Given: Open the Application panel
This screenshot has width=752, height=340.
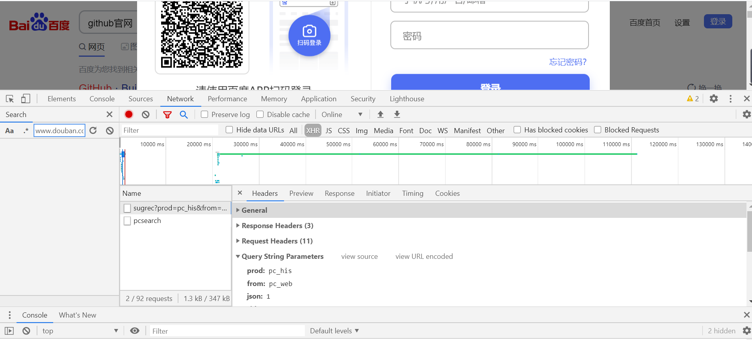Looking at the screenshot, I should click(x=319, y=99).
